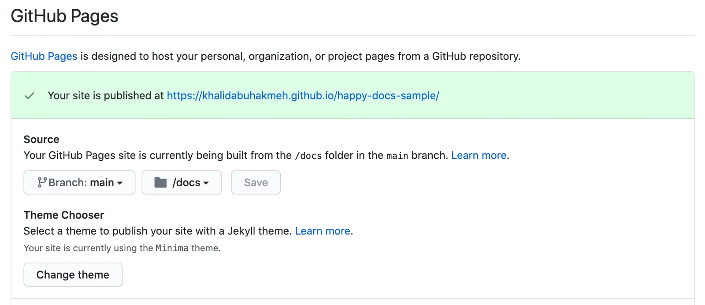Open the /docs folder dropdown

(182, 182)
